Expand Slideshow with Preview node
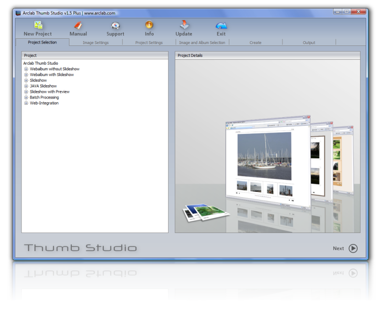This screenshot has width=383, height=310. click(x=26, y=92)
